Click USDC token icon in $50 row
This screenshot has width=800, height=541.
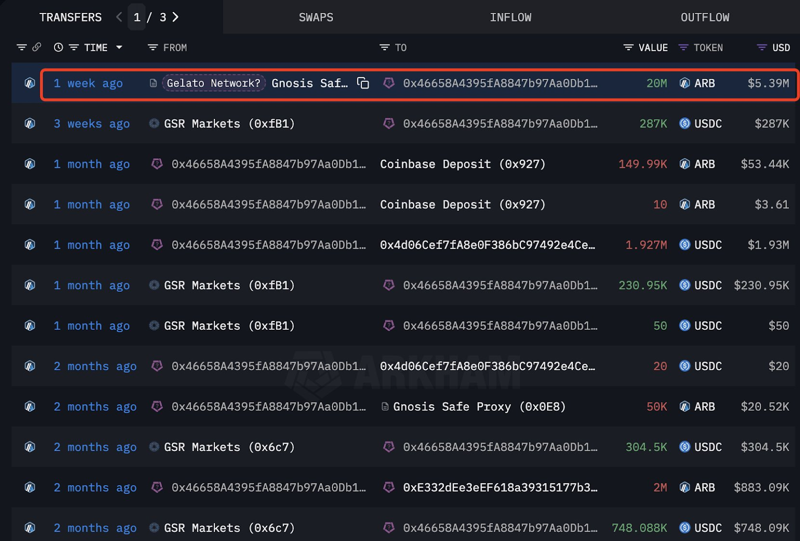[685, 326]
